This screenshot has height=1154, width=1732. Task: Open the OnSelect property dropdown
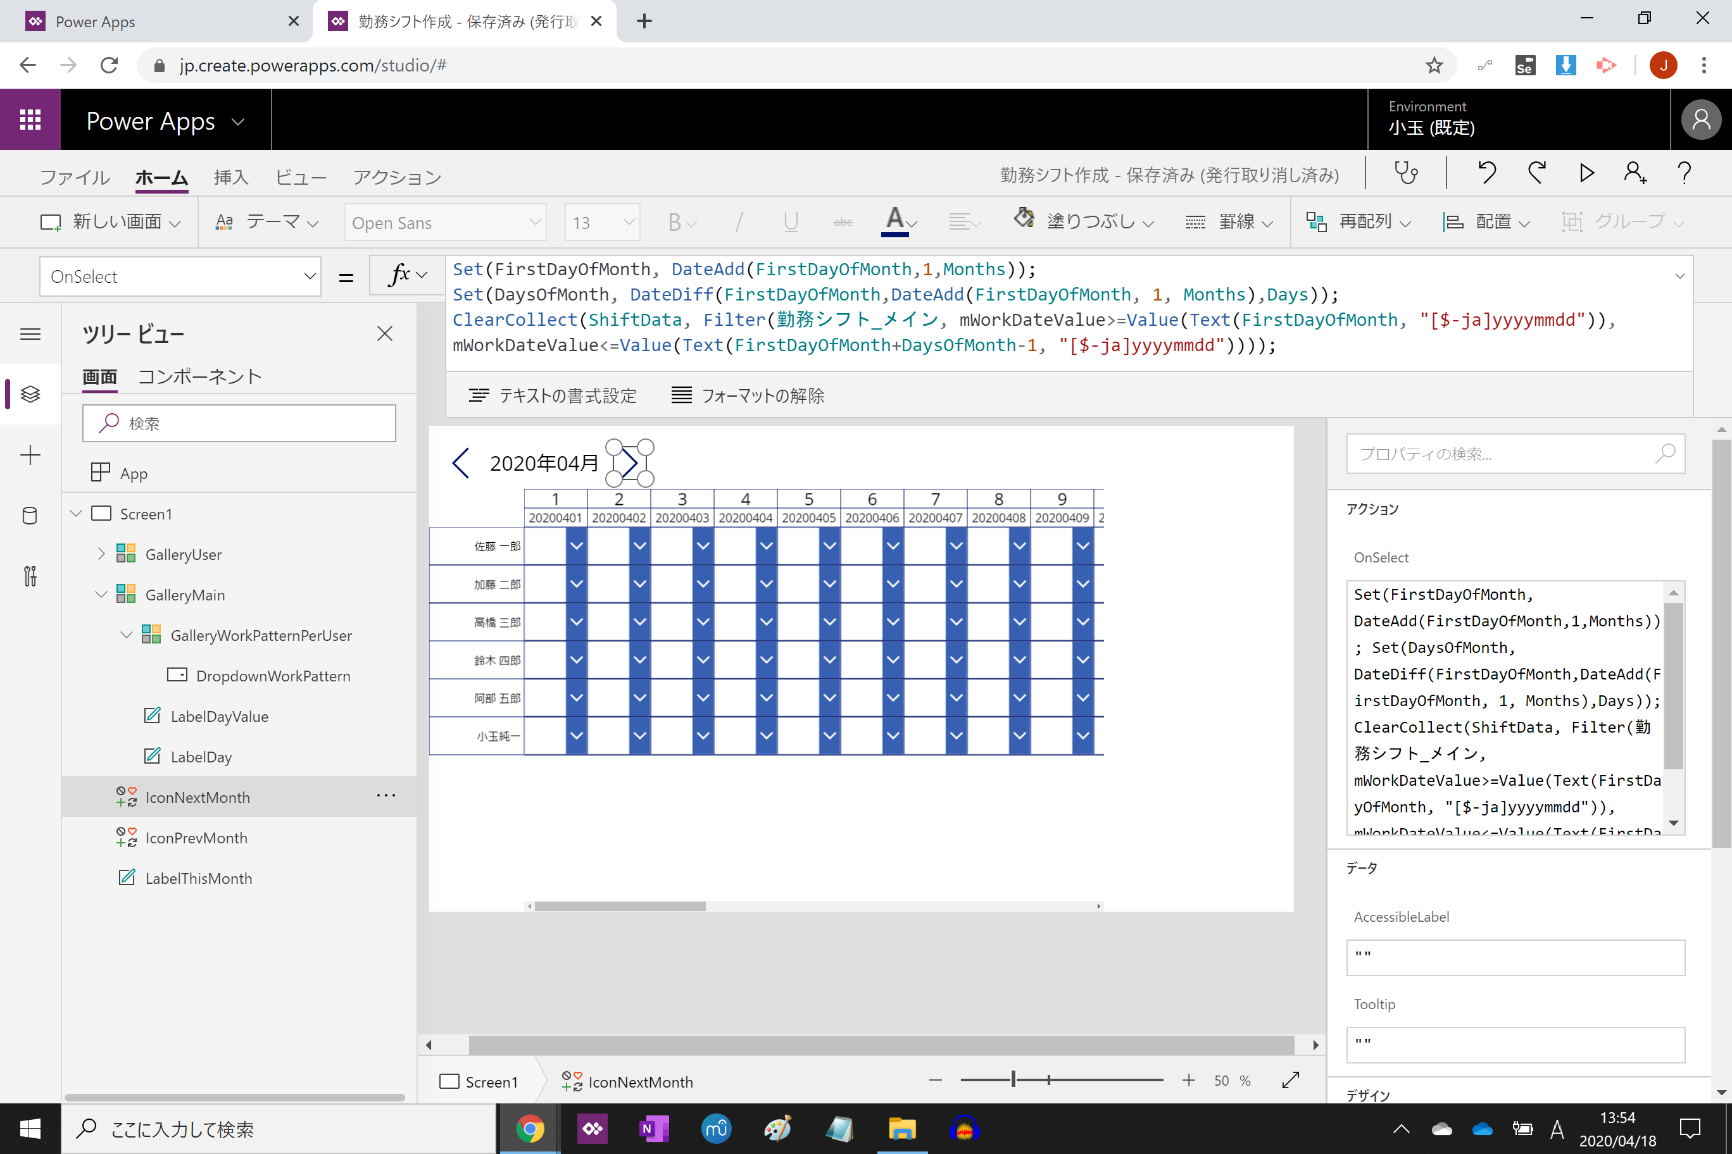[180, 276]
